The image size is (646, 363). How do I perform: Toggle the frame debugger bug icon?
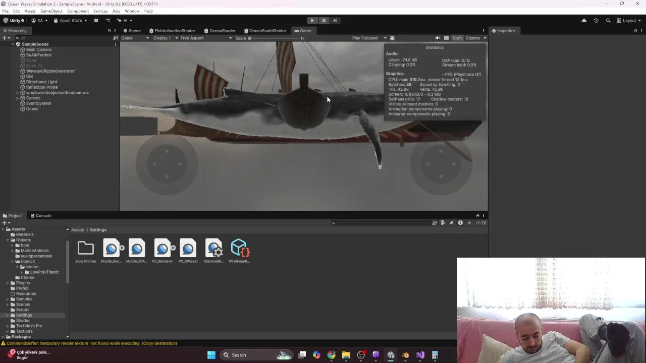tap(392, 38)
